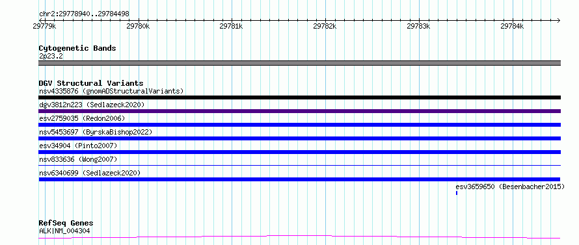Click the 29780k ruler tick label
Image resolution: width=579 pixels, height=245 pixels.
coord(138,26)
